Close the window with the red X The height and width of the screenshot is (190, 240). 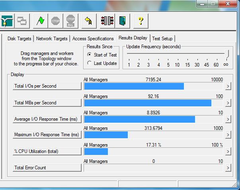tap(228, 4)
